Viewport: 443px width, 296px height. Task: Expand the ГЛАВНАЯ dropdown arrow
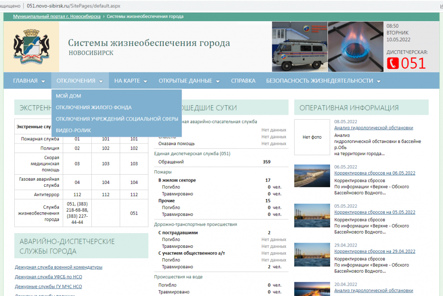pyautogui.click(x=43, y=81)
